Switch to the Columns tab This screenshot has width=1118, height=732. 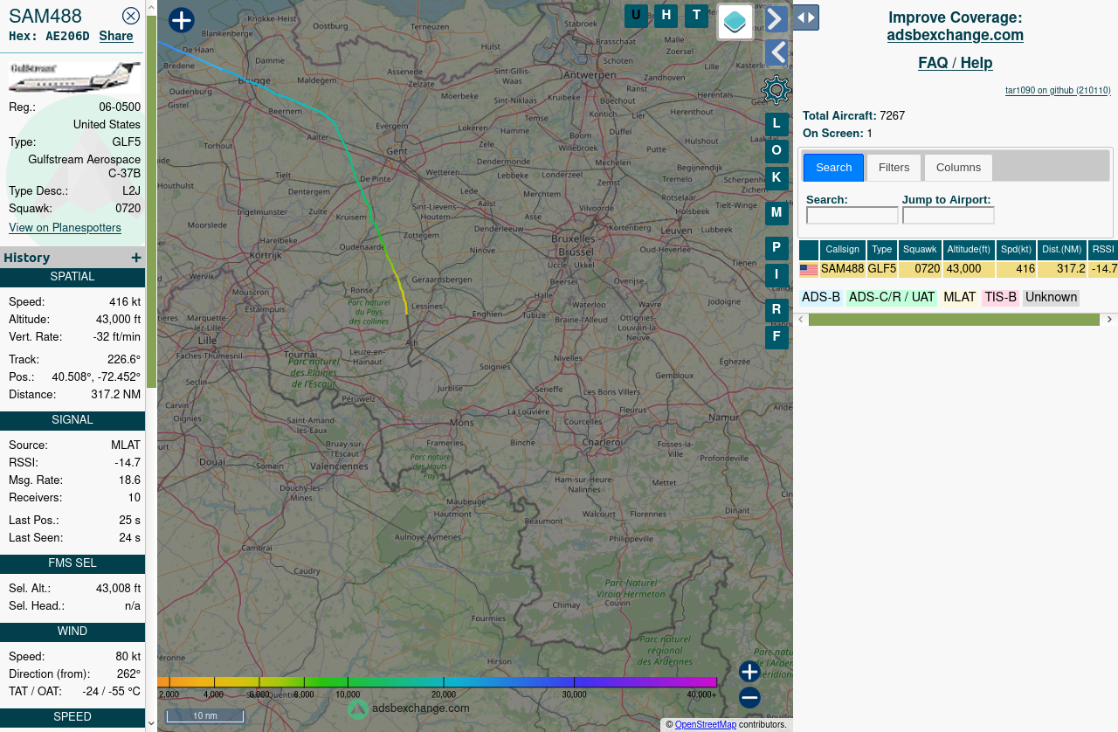pyautogui.click(x=958, y=168)
